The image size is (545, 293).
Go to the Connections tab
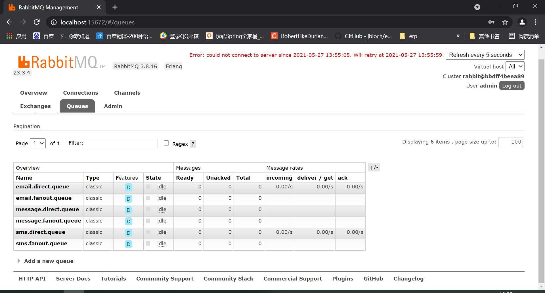click(81, 93)
